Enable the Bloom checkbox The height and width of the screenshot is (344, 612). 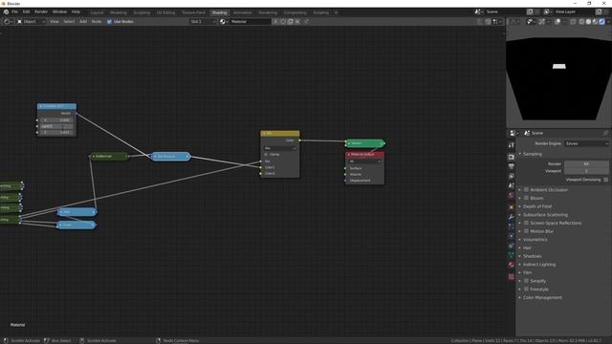(x=526, y=198)
